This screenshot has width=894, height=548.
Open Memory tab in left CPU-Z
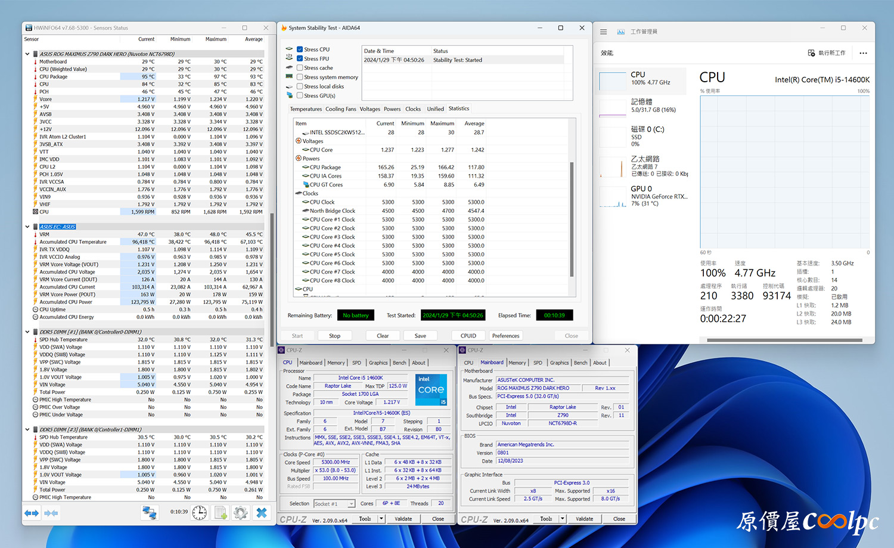pyautogui.click(x=336, y=363)
